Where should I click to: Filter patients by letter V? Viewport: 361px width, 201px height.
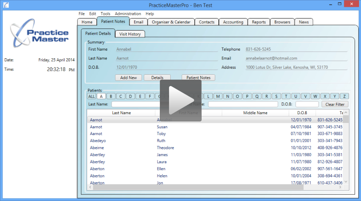coord(306,96)
